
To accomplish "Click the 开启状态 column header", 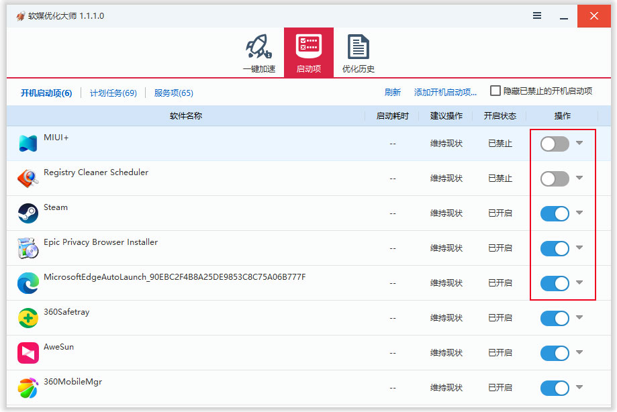I will tap(500, 115).
